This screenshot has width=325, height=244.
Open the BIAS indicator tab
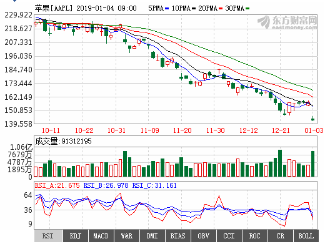click(178, 236)
